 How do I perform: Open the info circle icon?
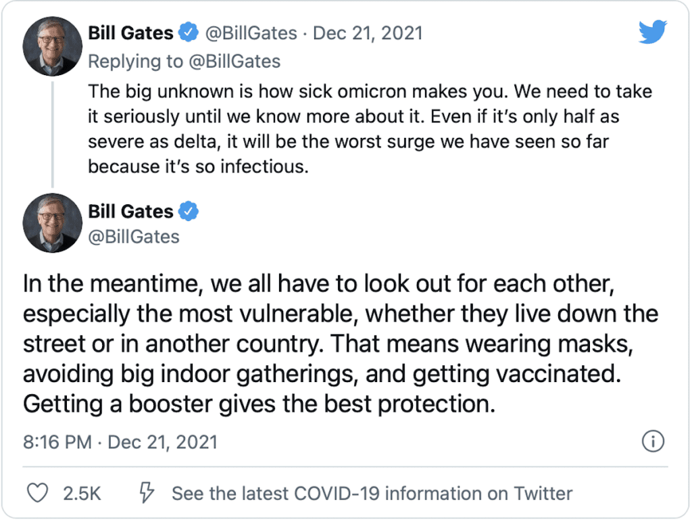(x=653, y=441)
